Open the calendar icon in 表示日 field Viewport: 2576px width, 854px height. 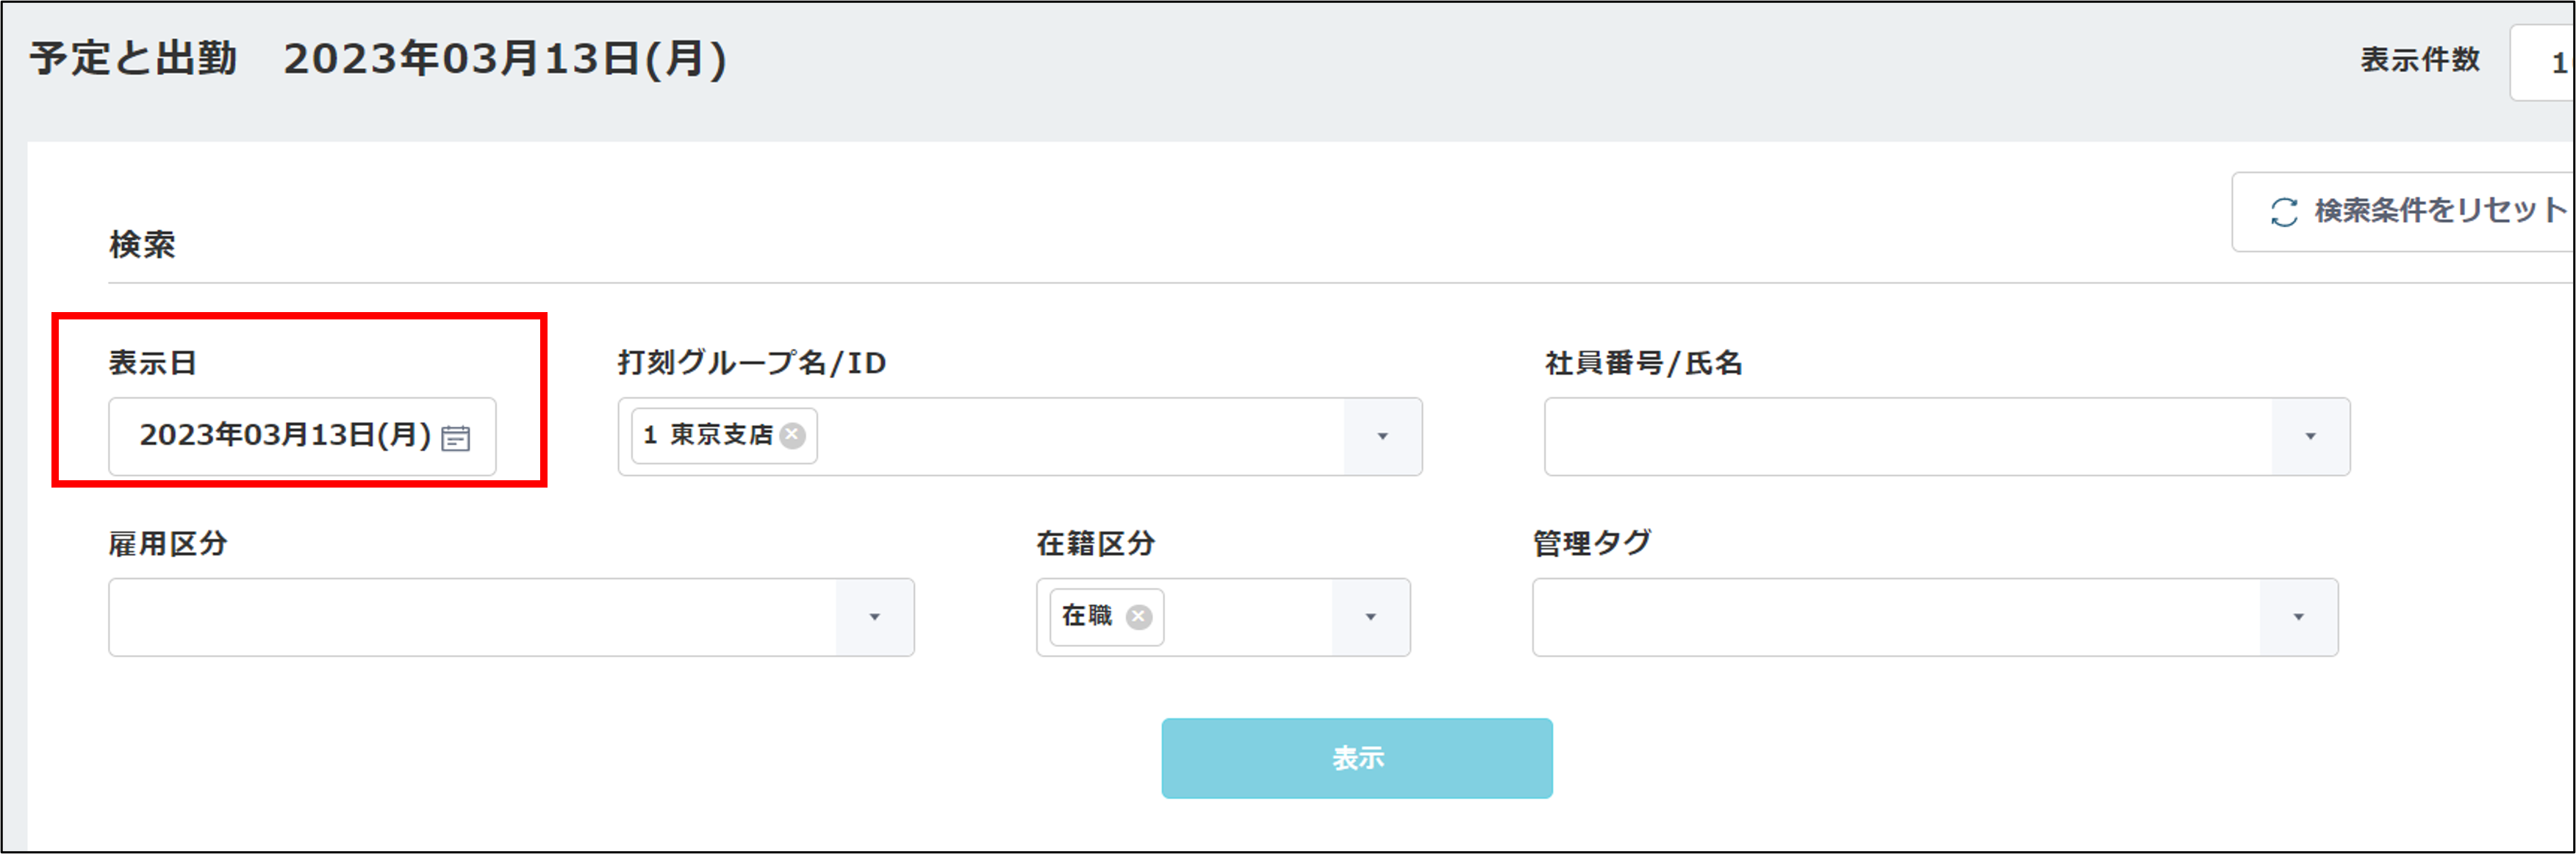point(456,438)
